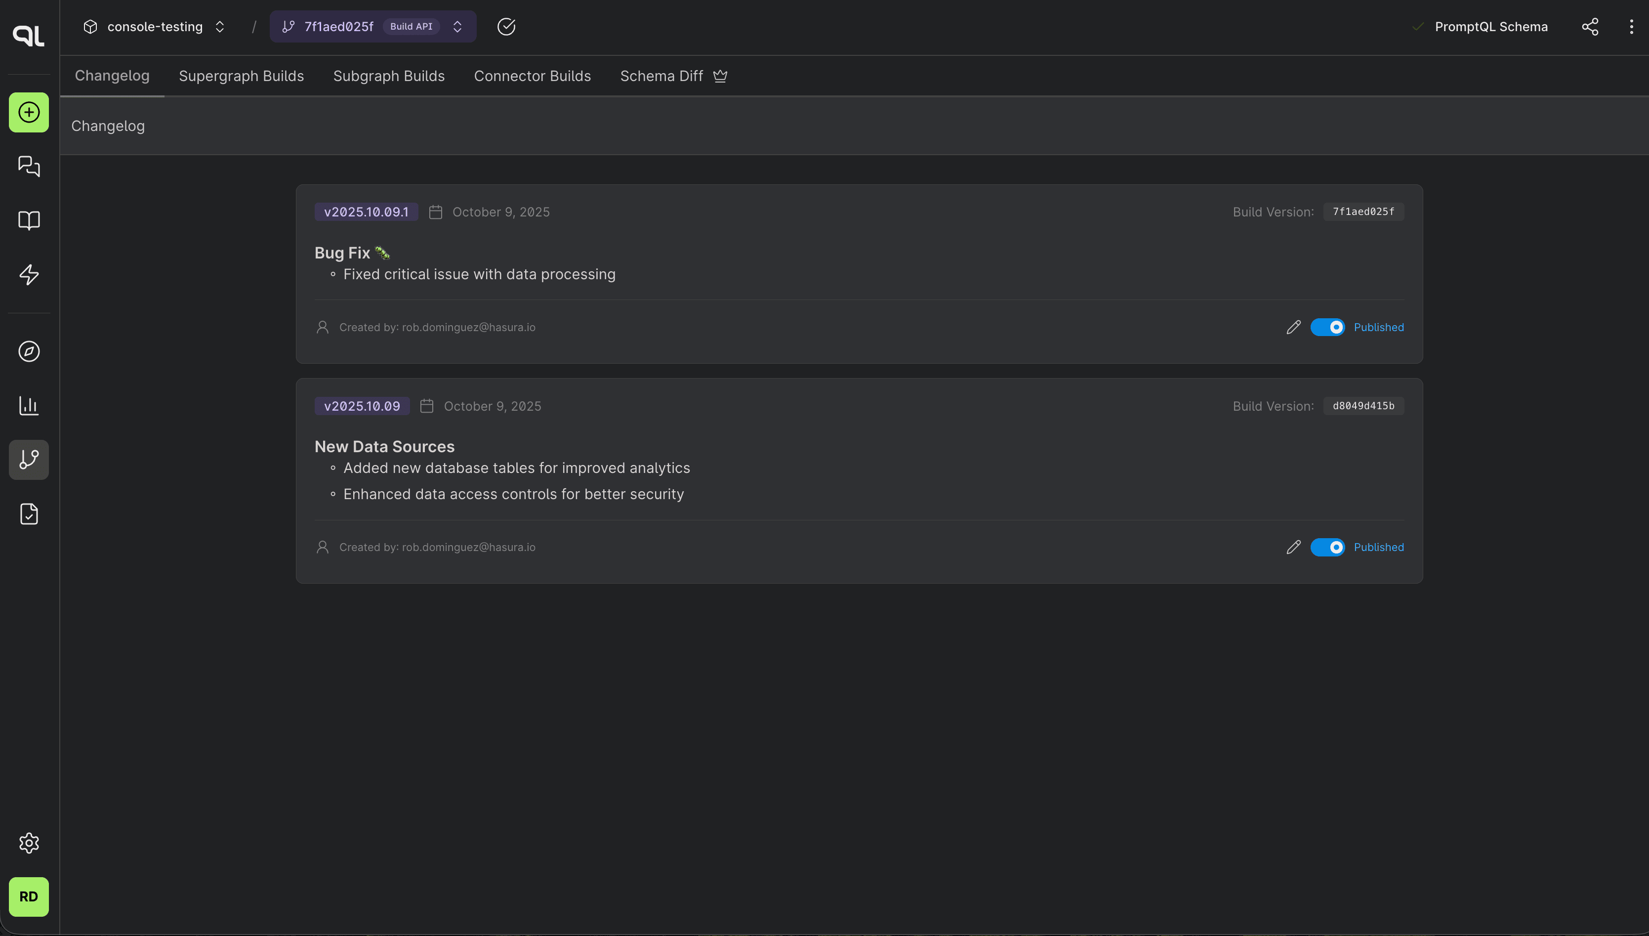
Task: Toggle Published switch for v2025.10.09
Action: (x=1327, y=547)
